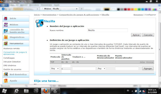Open the Diagnósticos sidebar section
Screen dimensions: 161x94
point(16,37)
